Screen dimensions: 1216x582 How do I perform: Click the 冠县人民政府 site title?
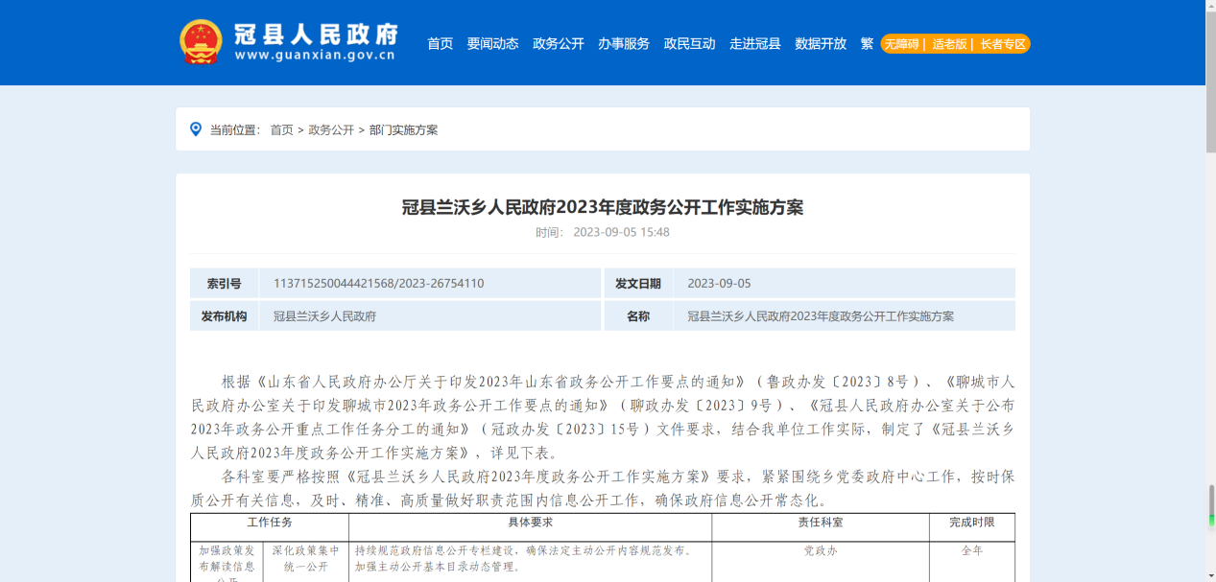tap(316, 34)
